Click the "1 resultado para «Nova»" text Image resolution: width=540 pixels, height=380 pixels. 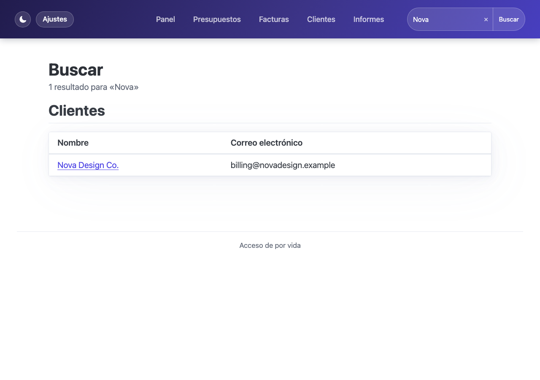click(94, 87)
